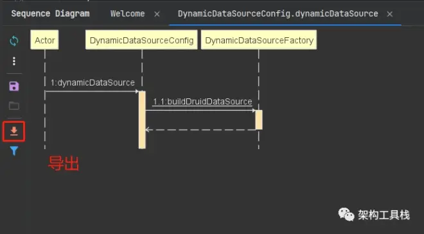Click the purple save diagram icon
The image size is (424, 234).
coord(14,86)
